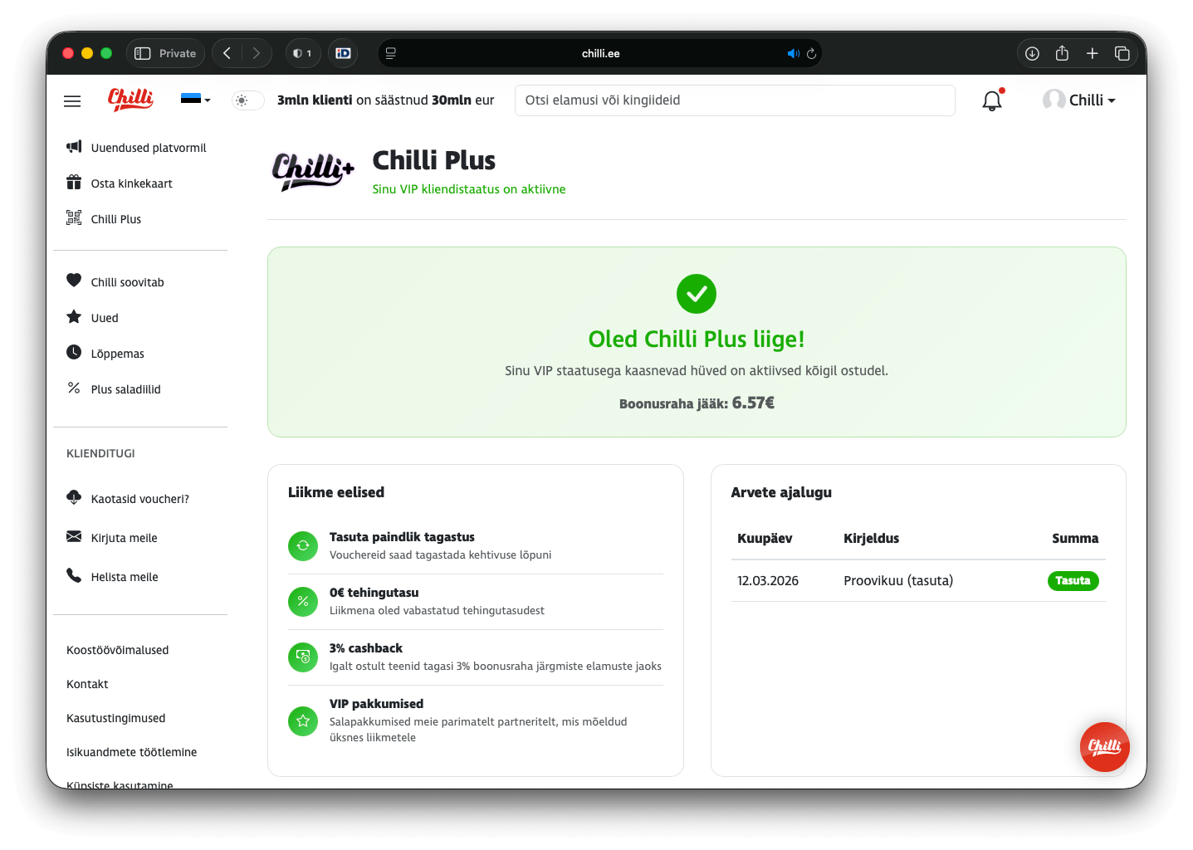The width and height of the screenshot is (1193, 850).
Task: Click the floating Chilli chat button
Action: pos(1104,747)
